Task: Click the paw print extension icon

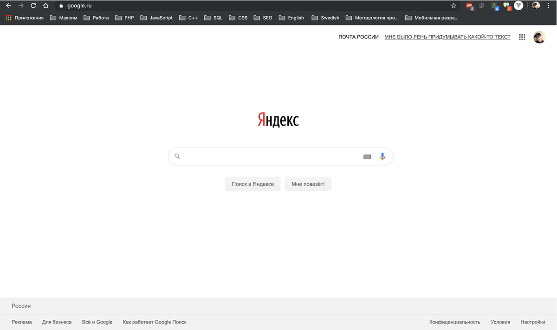Action: click(x=481, y=6)
